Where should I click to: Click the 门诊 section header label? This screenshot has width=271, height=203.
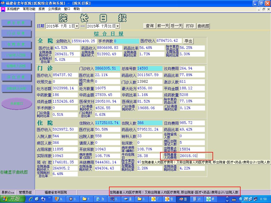click(45, 68)
